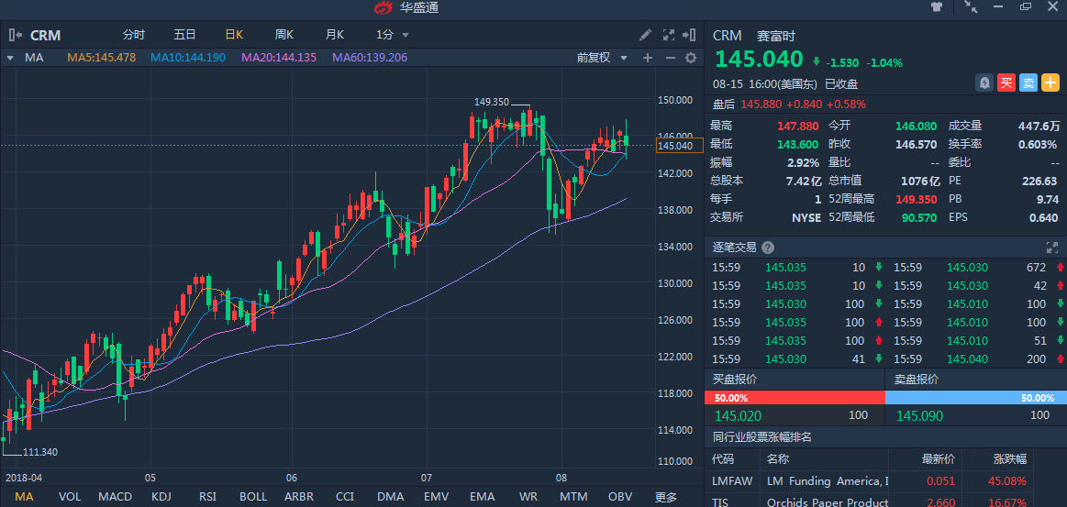Collapse the right quote panel
This screenshot has width=1067, height=507.
tap(691, 35)
